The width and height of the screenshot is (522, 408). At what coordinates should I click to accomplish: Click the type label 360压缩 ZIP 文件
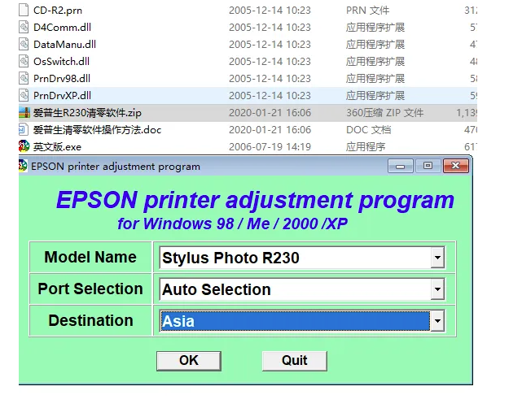(x=385, y=113)
